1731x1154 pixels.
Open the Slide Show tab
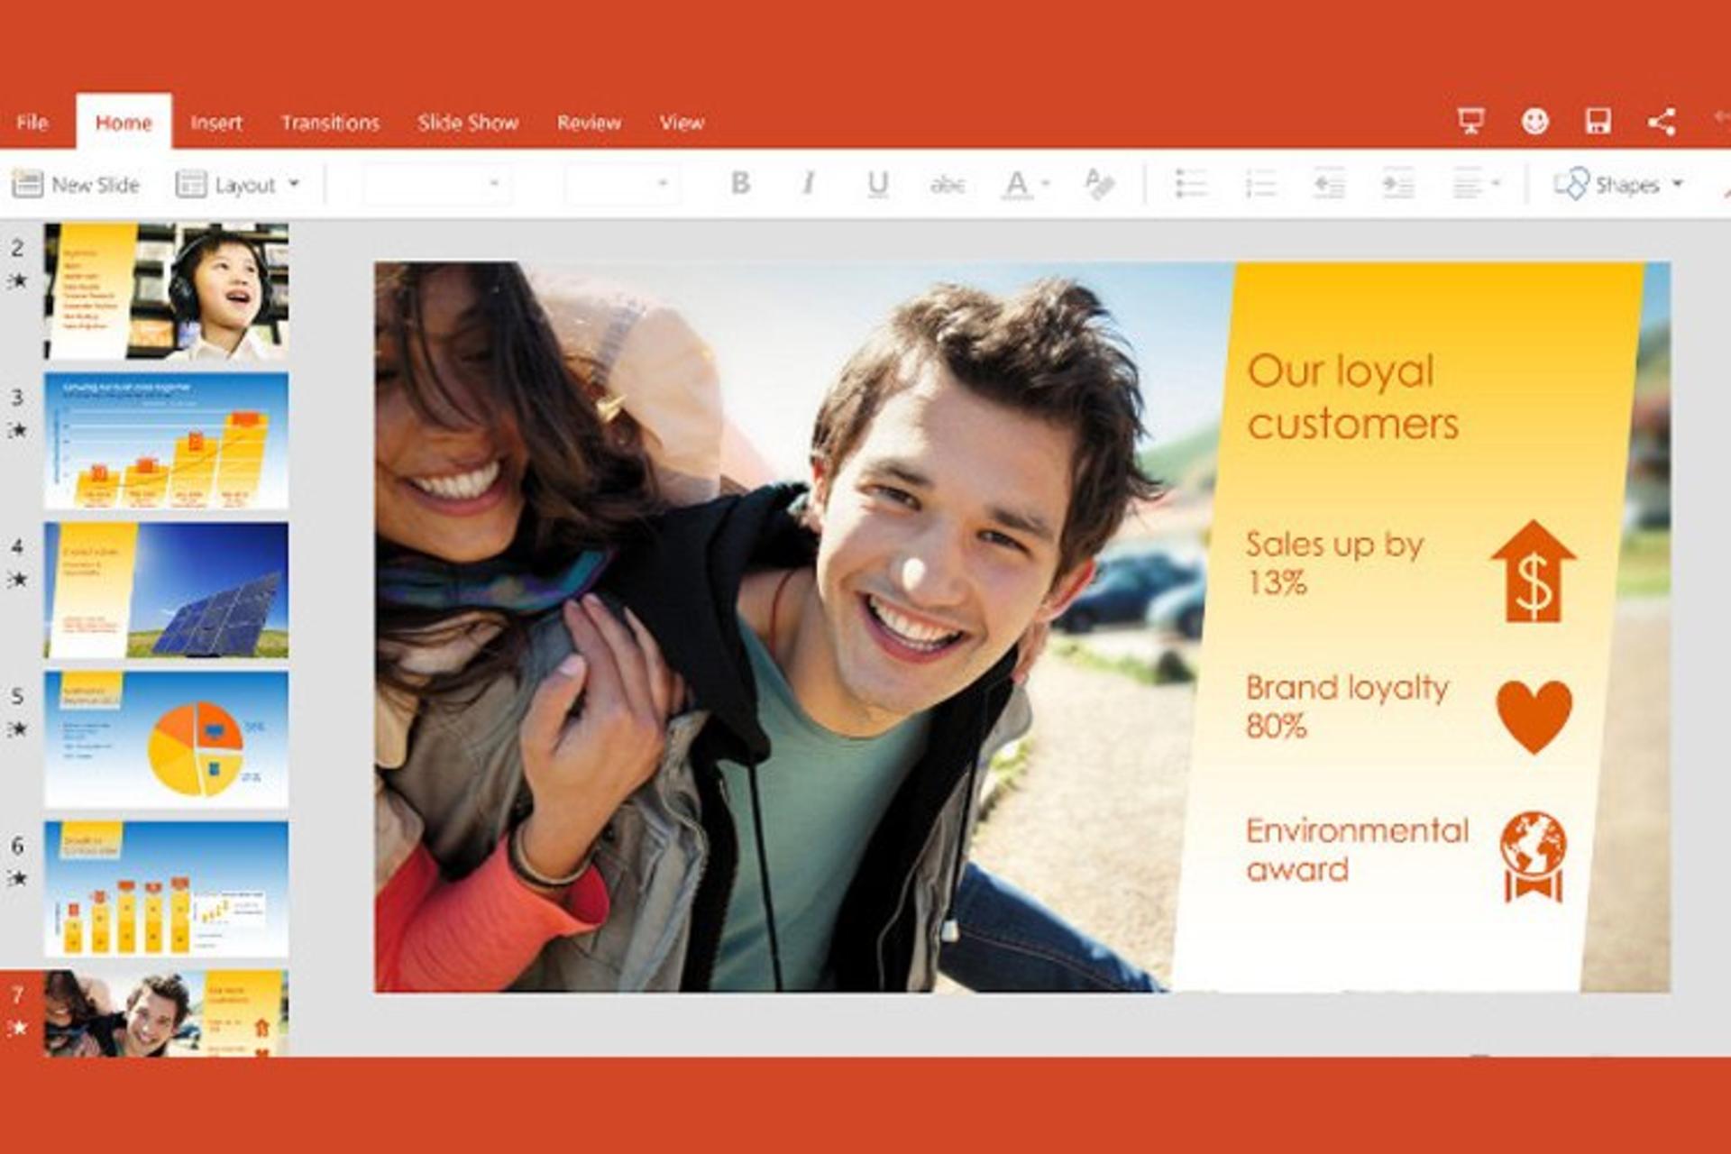pyautogui.click(x=468, y=123)
